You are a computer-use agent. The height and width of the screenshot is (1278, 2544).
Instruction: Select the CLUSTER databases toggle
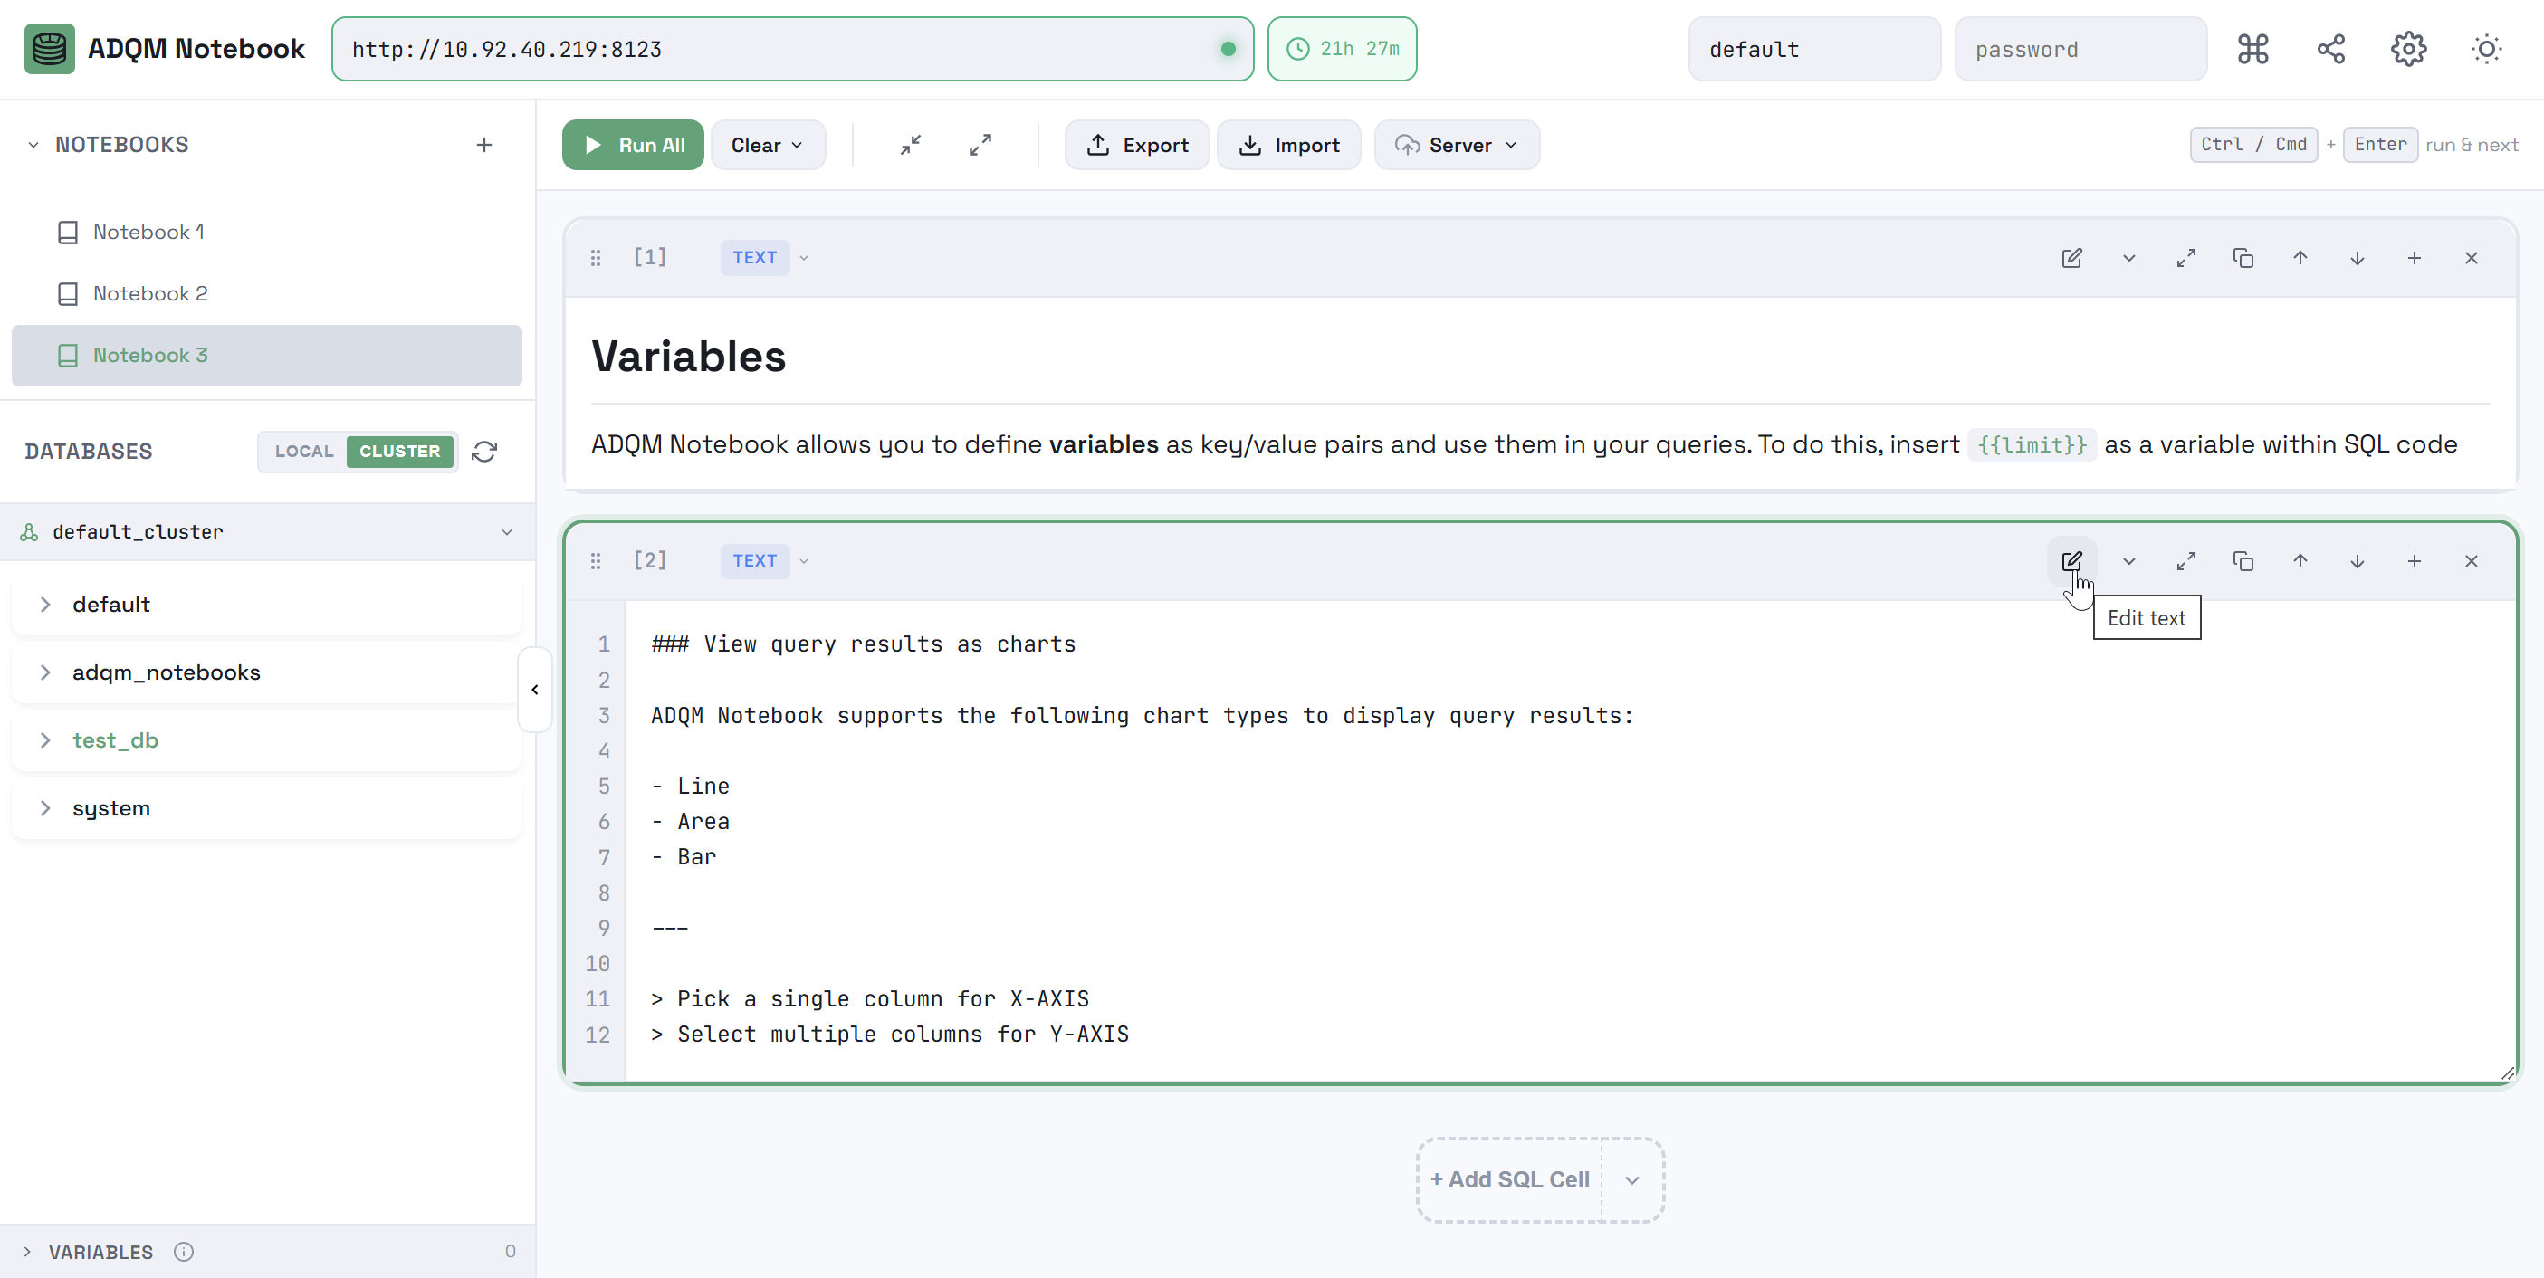pos(399,452)
